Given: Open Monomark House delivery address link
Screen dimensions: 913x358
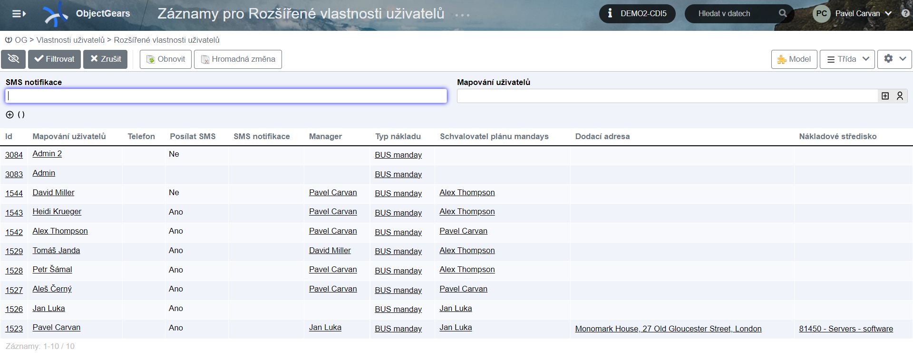Looking at the screenshot, I should tap(668, 329).
